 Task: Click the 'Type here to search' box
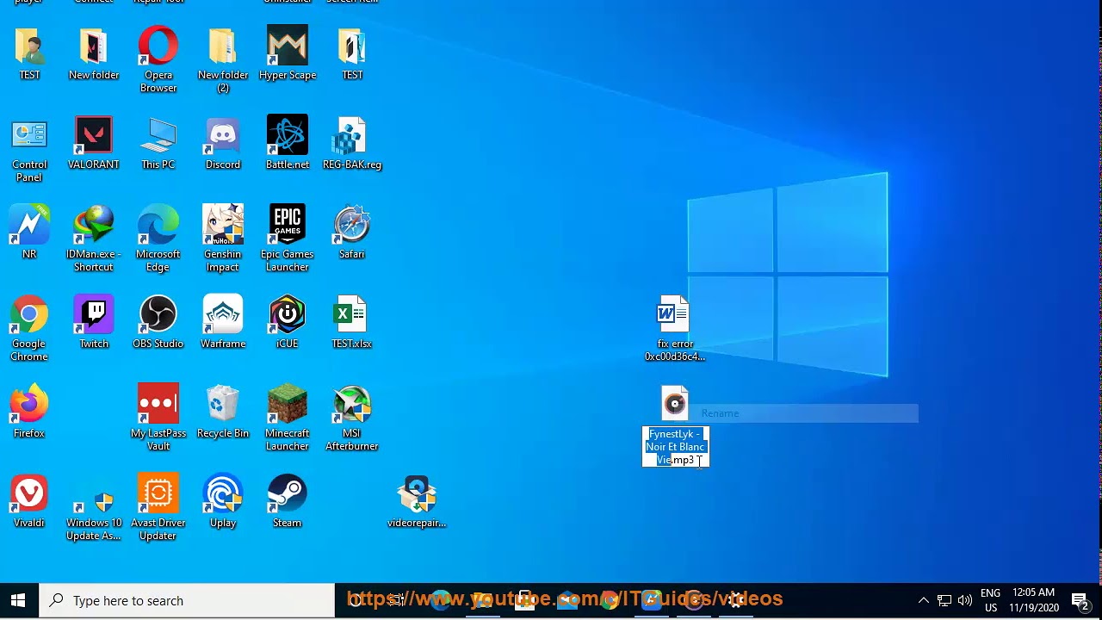pyautogui.click(x=189, y=600)
